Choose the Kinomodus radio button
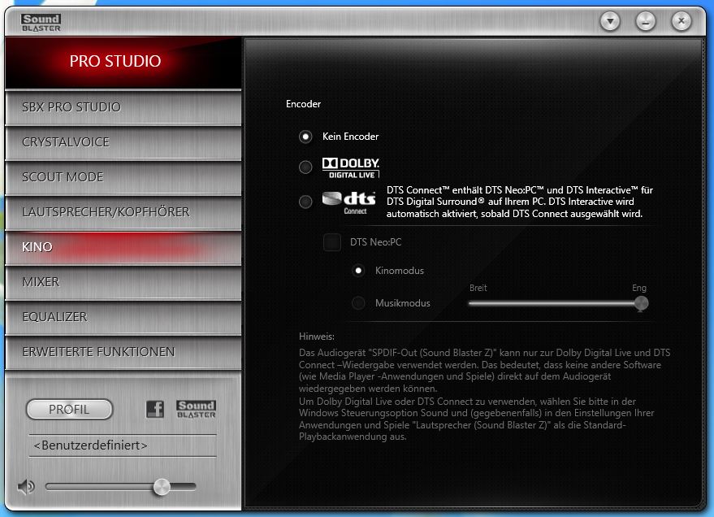 pyautogui.click(x=358, y=271)
